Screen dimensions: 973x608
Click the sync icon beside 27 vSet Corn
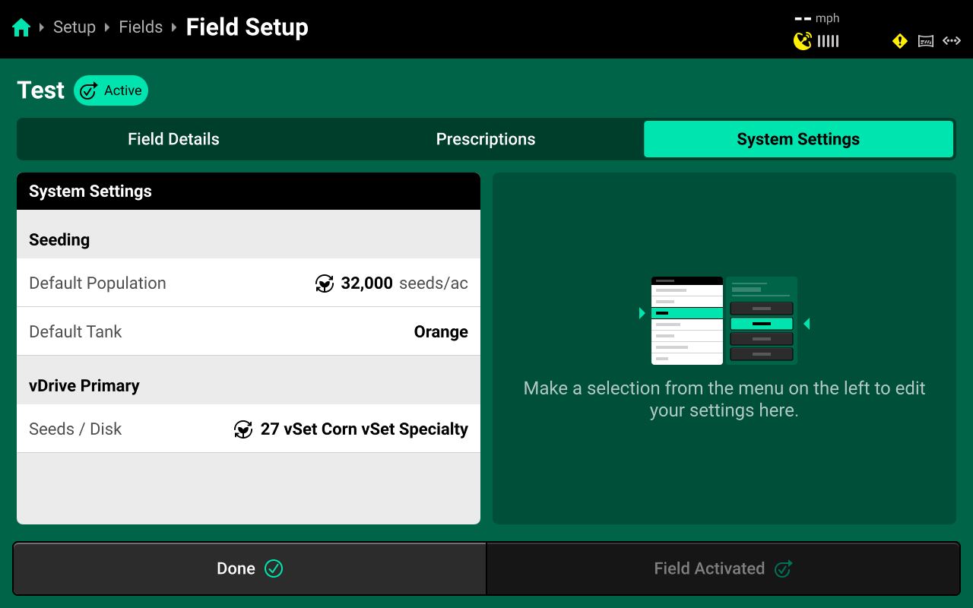243,429
